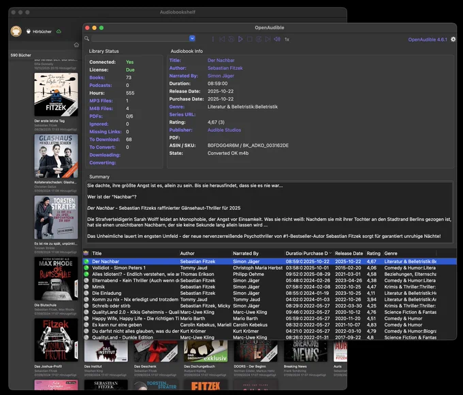The width and height of the screenshot is (463, 395).
Task: Click the green status dot for Der Nachbar
Action: 86,262
